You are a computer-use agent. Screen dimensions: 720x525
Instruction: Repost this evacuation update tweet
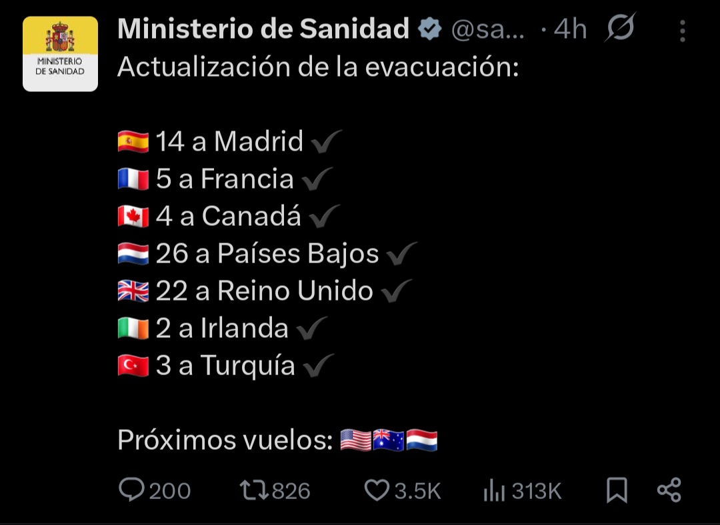click(x=254, y=490)
